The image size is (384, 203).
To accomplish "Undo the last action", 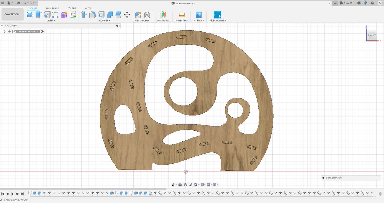I will coord(25,3).
